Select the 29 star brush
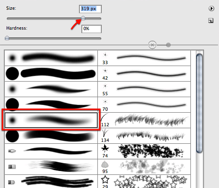The width and height of the screenshot is (219, 188). (144, 181)
